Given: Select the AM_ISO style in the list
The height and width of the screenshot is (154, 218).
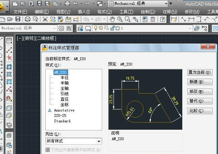Looking at the screenshot, I should coord(61,72).
